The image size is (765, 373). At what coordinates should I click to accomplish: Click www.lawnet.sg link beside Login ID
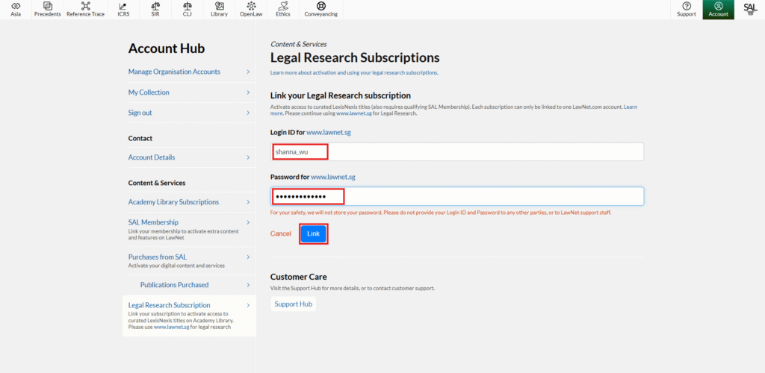click(330, 133)
